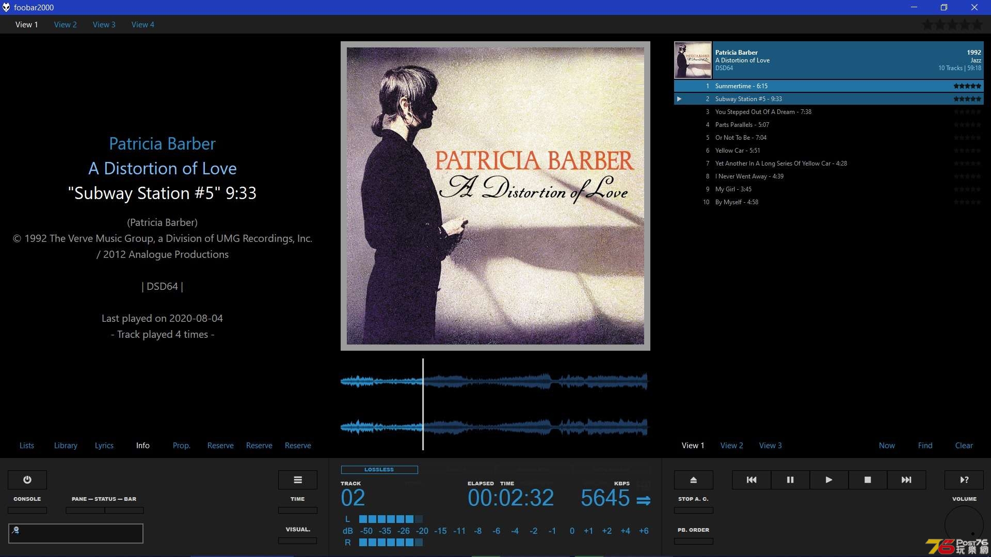Click the power button icon
Screen dimensions: 991x557
27,480
